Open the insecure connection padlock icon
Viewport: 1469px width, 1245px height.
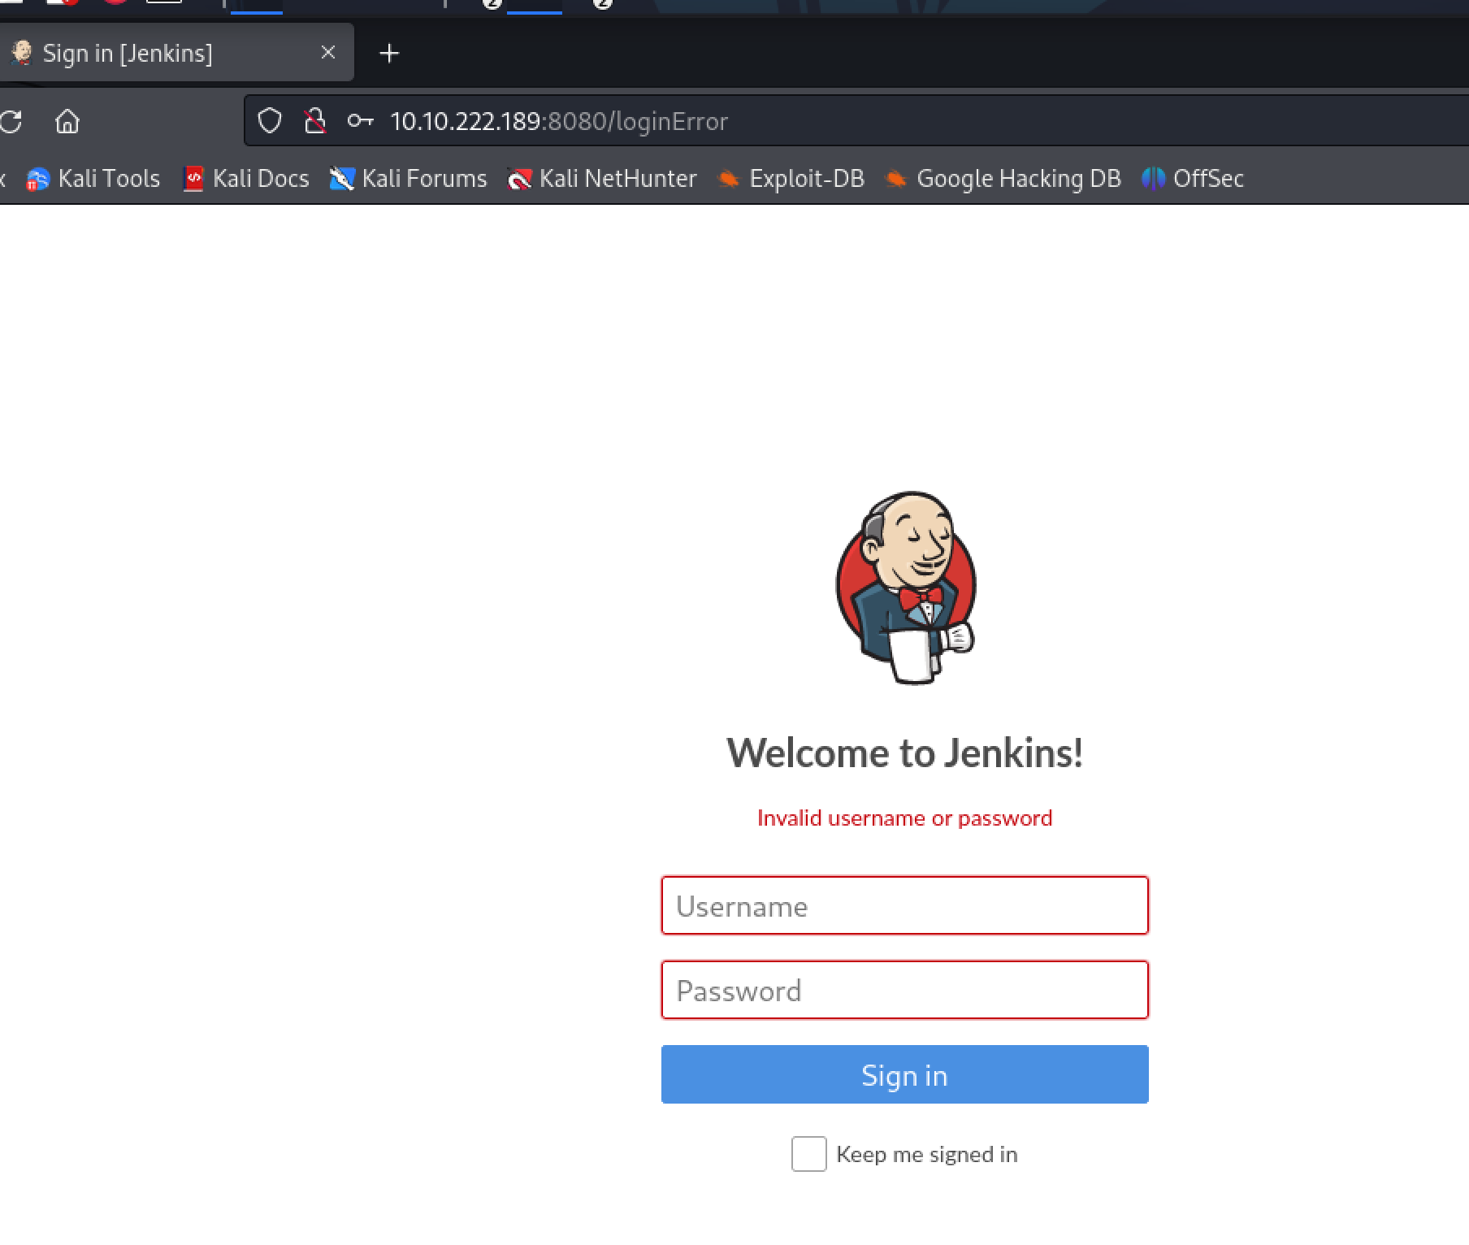pyautogui.click(x=314, y=121)
